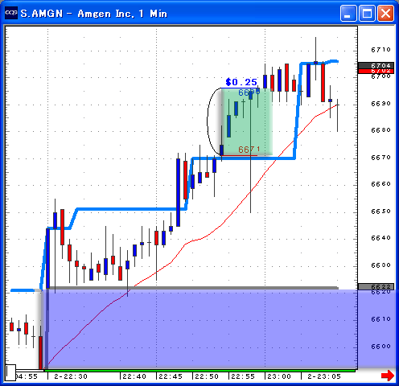Click the 2-22:30 time axis label
399x386 pixels.
(x=71, y=376)
